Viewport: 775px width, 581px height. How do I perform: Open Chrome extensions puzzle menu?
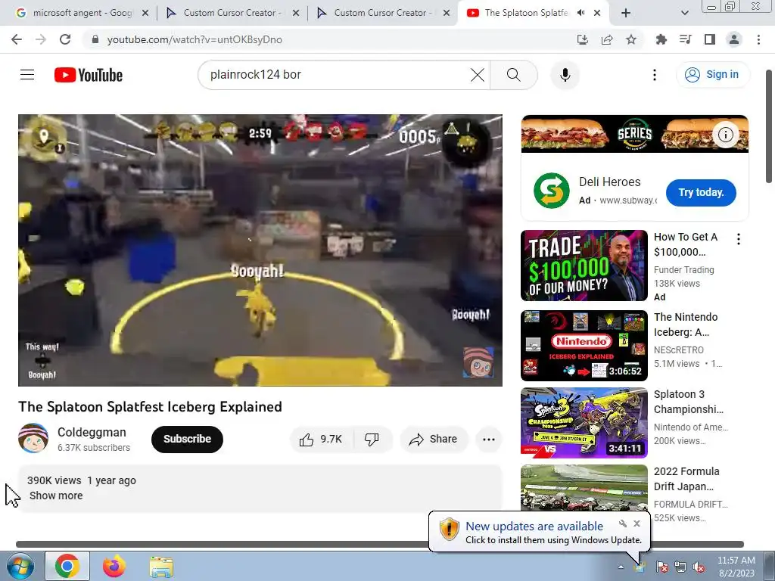661,39
